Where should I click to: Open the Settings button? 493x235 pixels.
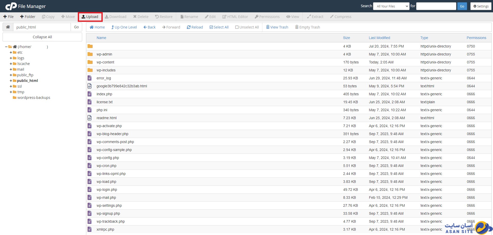(481, 6)
